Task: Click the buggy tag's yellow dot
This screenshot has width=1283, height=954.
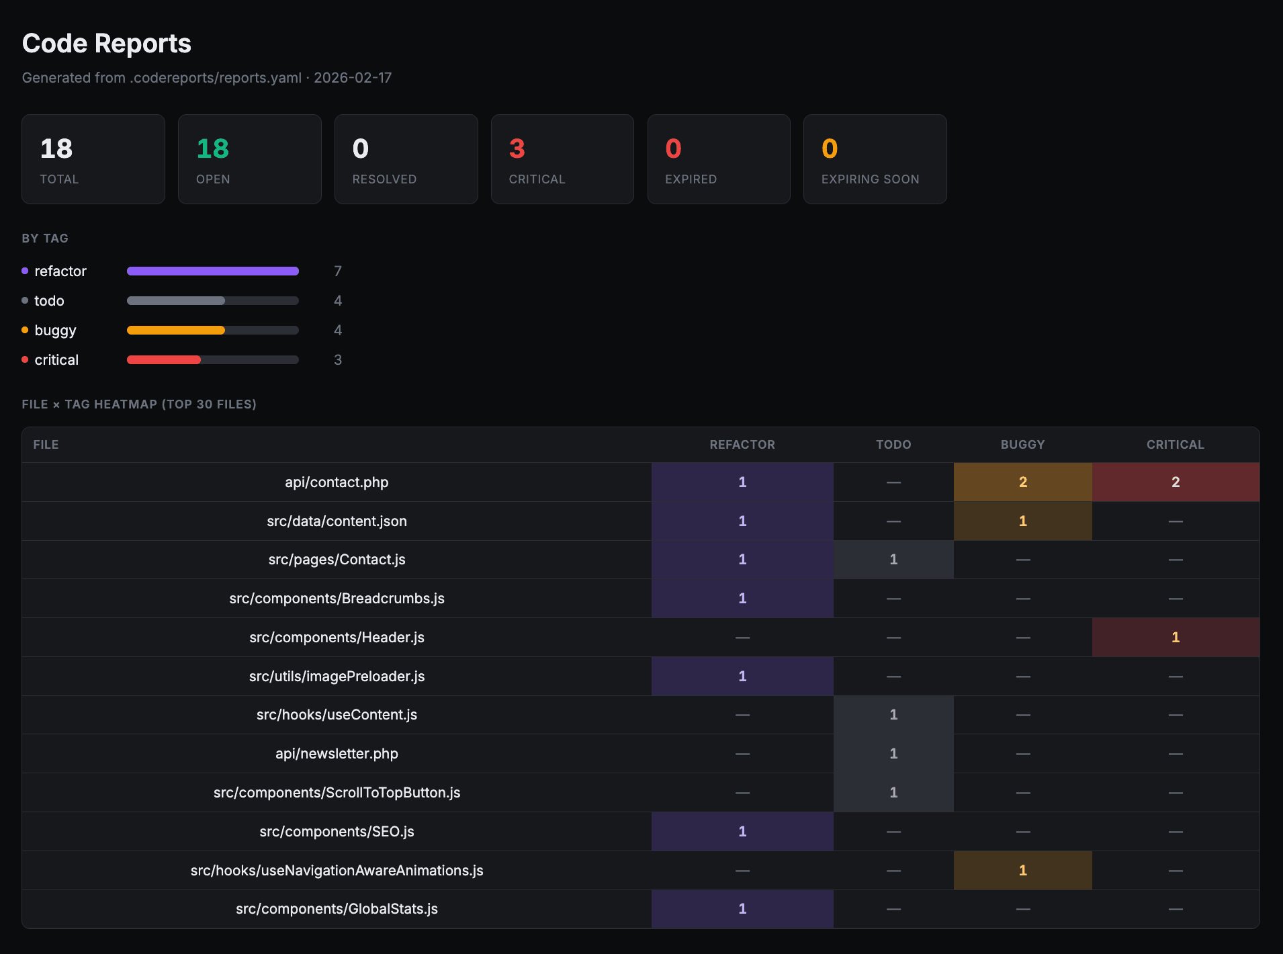Action: click(x=25, y=330)
